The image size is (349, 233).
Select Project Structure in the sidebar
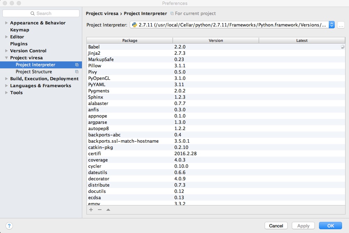(x=41, y=72)
